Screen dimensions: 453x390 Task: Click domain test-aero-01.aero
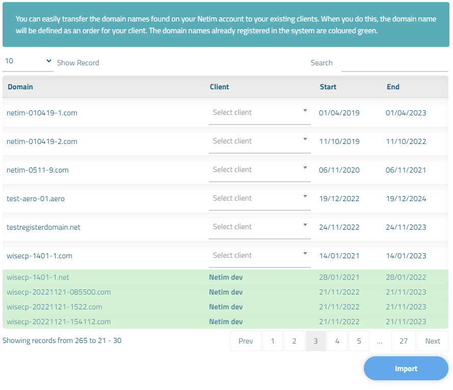click(36, 199)
